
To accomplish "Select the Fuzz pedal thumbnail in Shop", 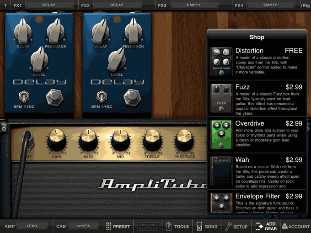I will (x=221, y=98).
